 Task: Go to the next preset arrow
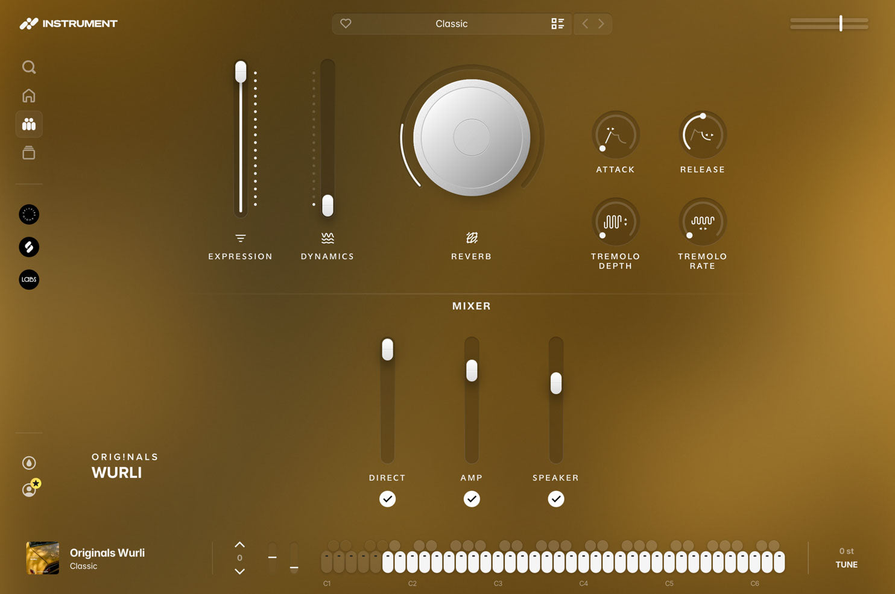601,23
